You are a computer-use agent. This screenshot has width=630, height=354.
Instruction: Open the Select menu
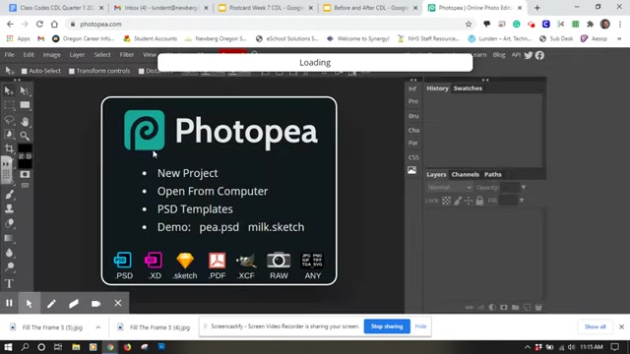tap(102, 55)
